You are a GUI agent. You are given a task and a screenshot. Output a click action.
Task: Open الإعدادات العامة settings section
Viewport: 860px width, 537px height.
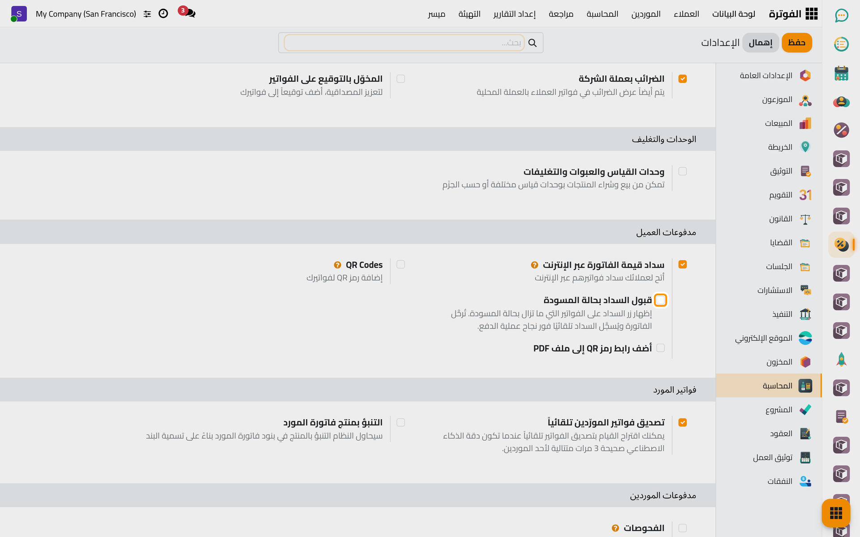tap(769, 76)
